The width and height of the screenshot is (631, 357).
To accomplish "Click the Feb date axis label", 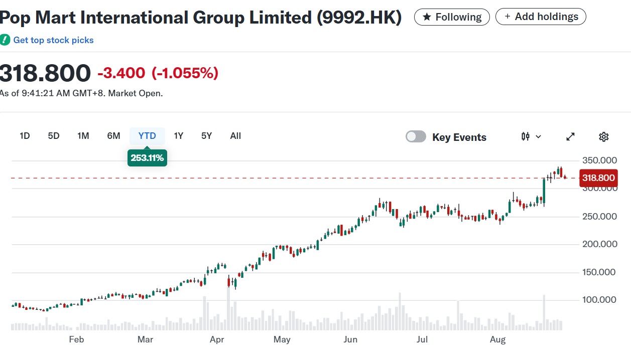I will pyautogui.click(x=76, y=339).
